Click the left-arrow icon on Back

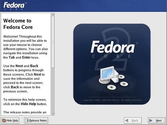[126, 120]
